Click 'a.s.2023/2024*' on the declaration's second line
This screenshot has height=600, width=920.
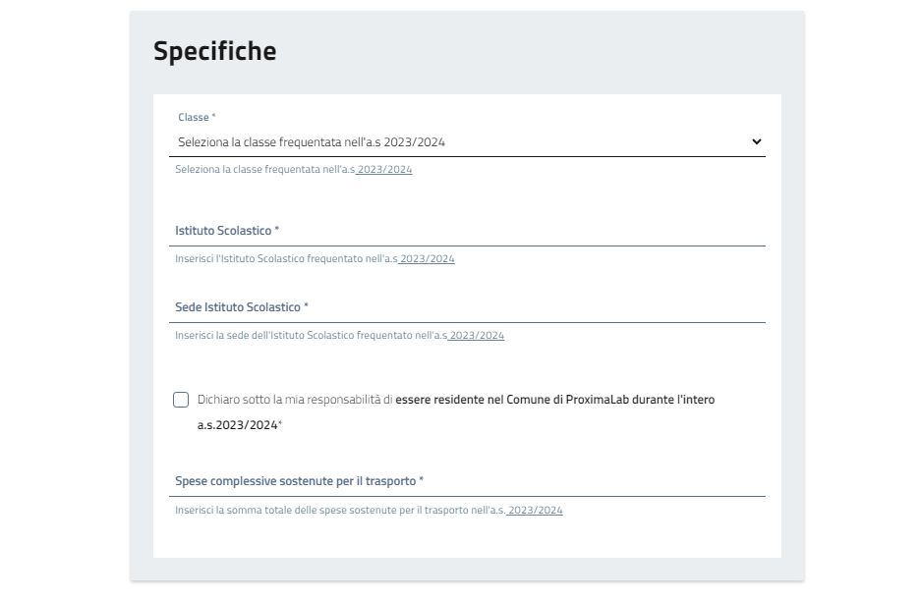pos(239,426)
